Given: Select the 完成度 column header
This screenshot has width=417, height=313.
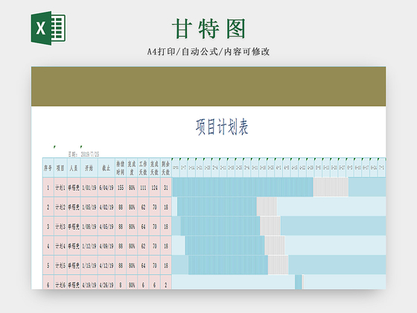Looking at the screenshot, I should tap(132, 168).
